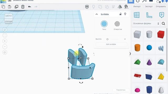Set shape to hole (Отверстие)
Image resolution: width=168 pixels, height=94 pixels.
click(x=117, y=24)
